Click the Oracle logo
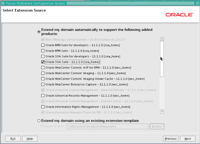The image size is (200, 144). pyautogui.click(x=179, y=15)
